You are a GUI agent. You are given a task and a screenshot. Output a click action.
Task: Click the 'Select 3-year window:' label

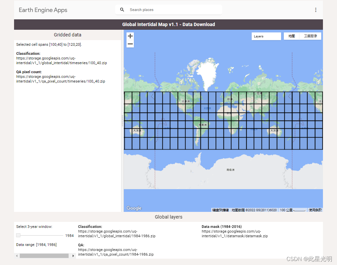click(x=34, y=227)
